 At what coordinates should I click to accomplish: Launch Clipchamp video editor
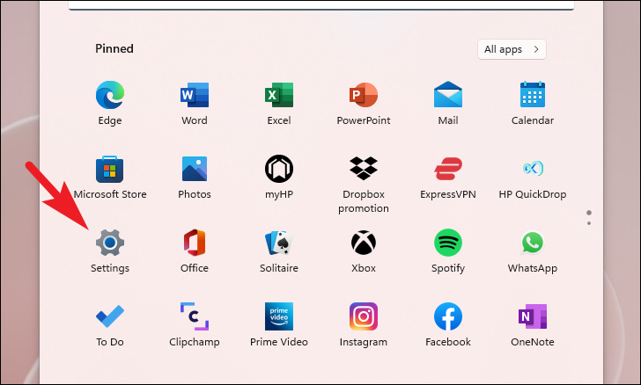click(x=195, y=316)
